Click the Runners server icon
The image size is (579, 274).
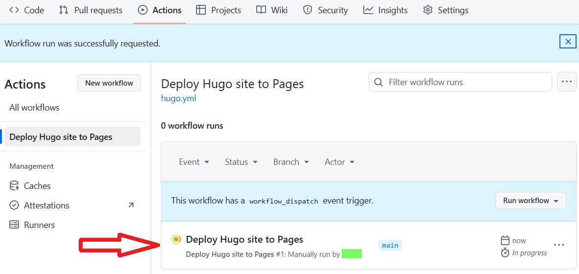point(15,225)
